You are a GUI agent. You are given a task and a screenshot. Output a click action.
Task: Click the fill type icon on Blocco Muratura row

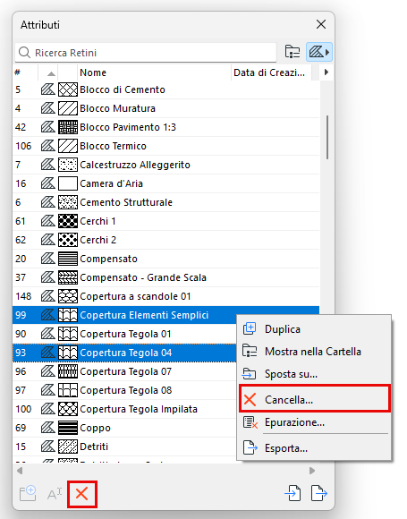click(48, 108)
